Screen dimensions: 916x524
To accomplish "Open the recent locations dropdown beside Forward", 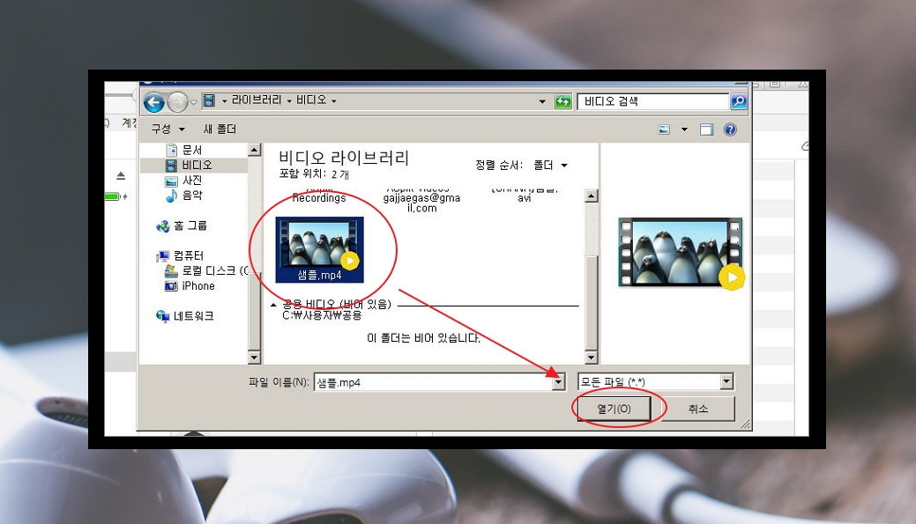I will point(193,103).
